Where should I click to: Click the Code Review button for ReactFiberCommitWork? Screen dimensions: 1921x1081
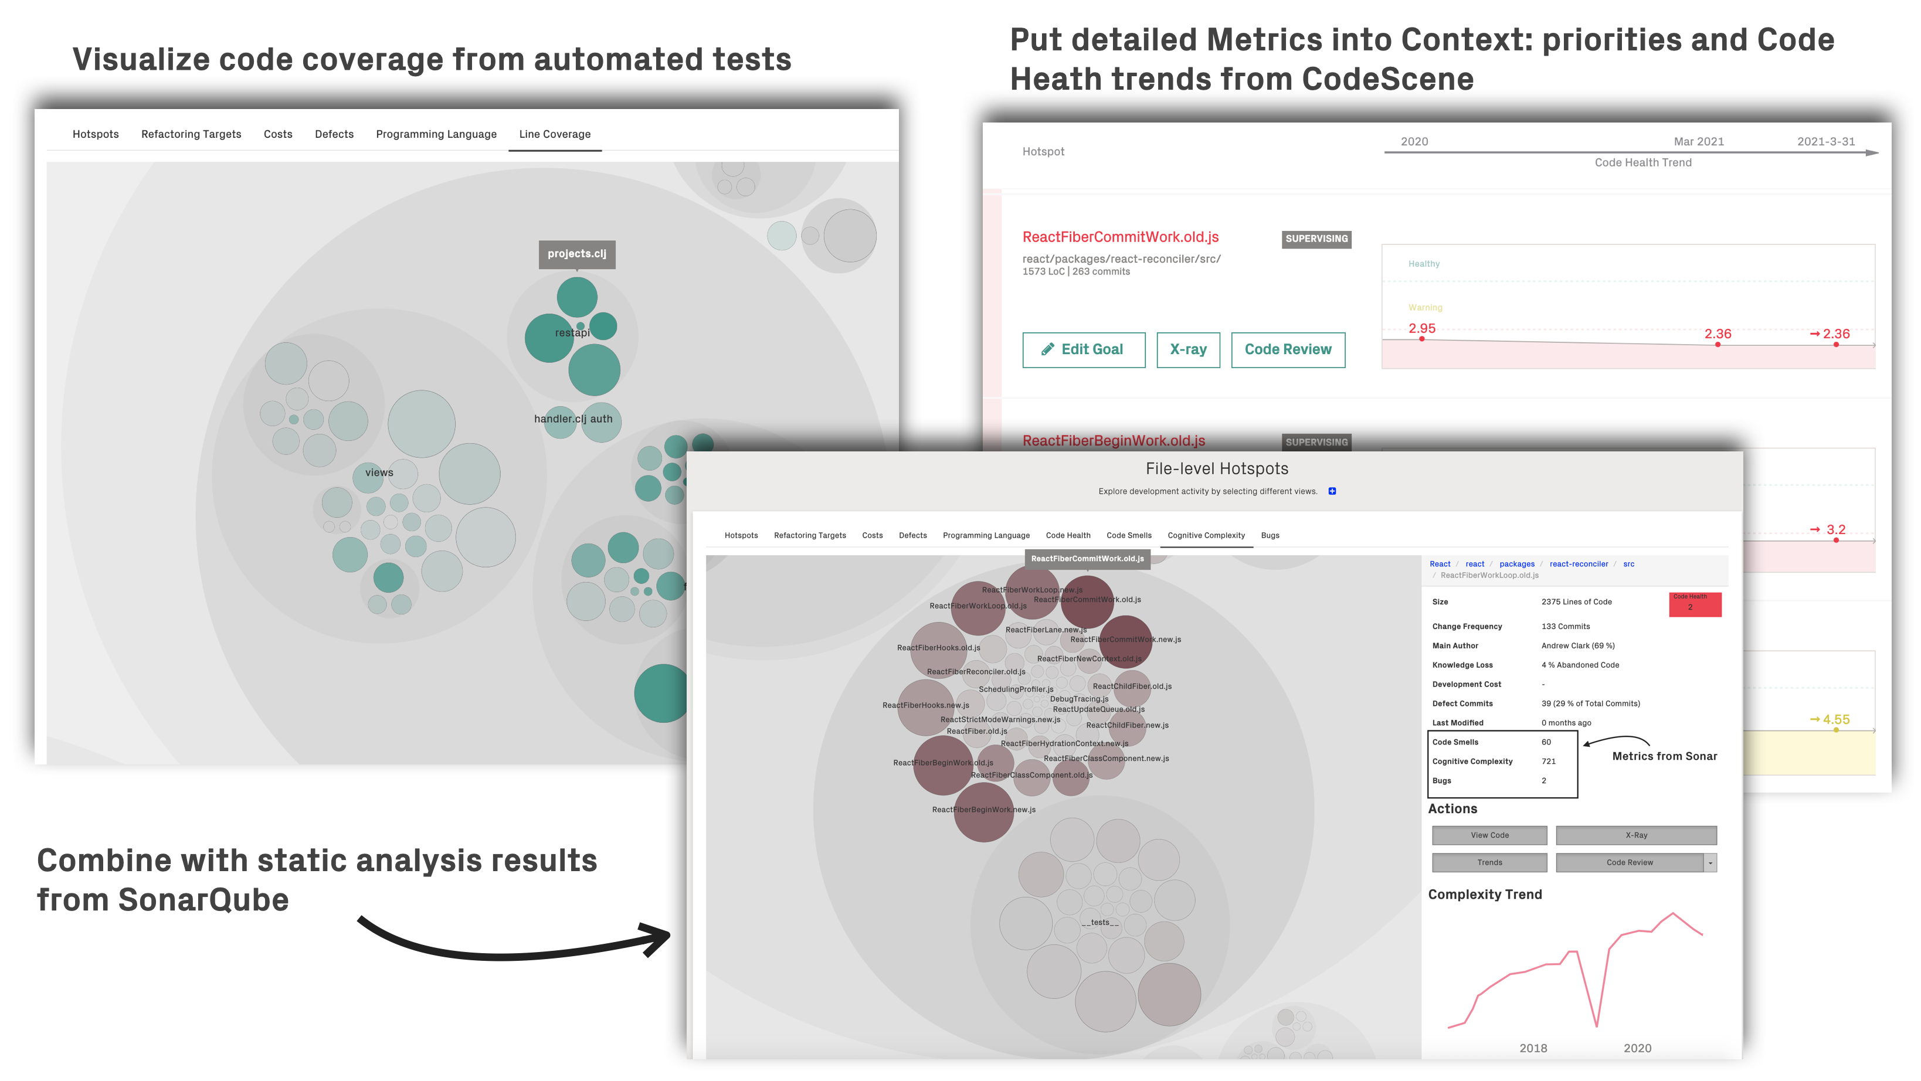[1289, 348]
